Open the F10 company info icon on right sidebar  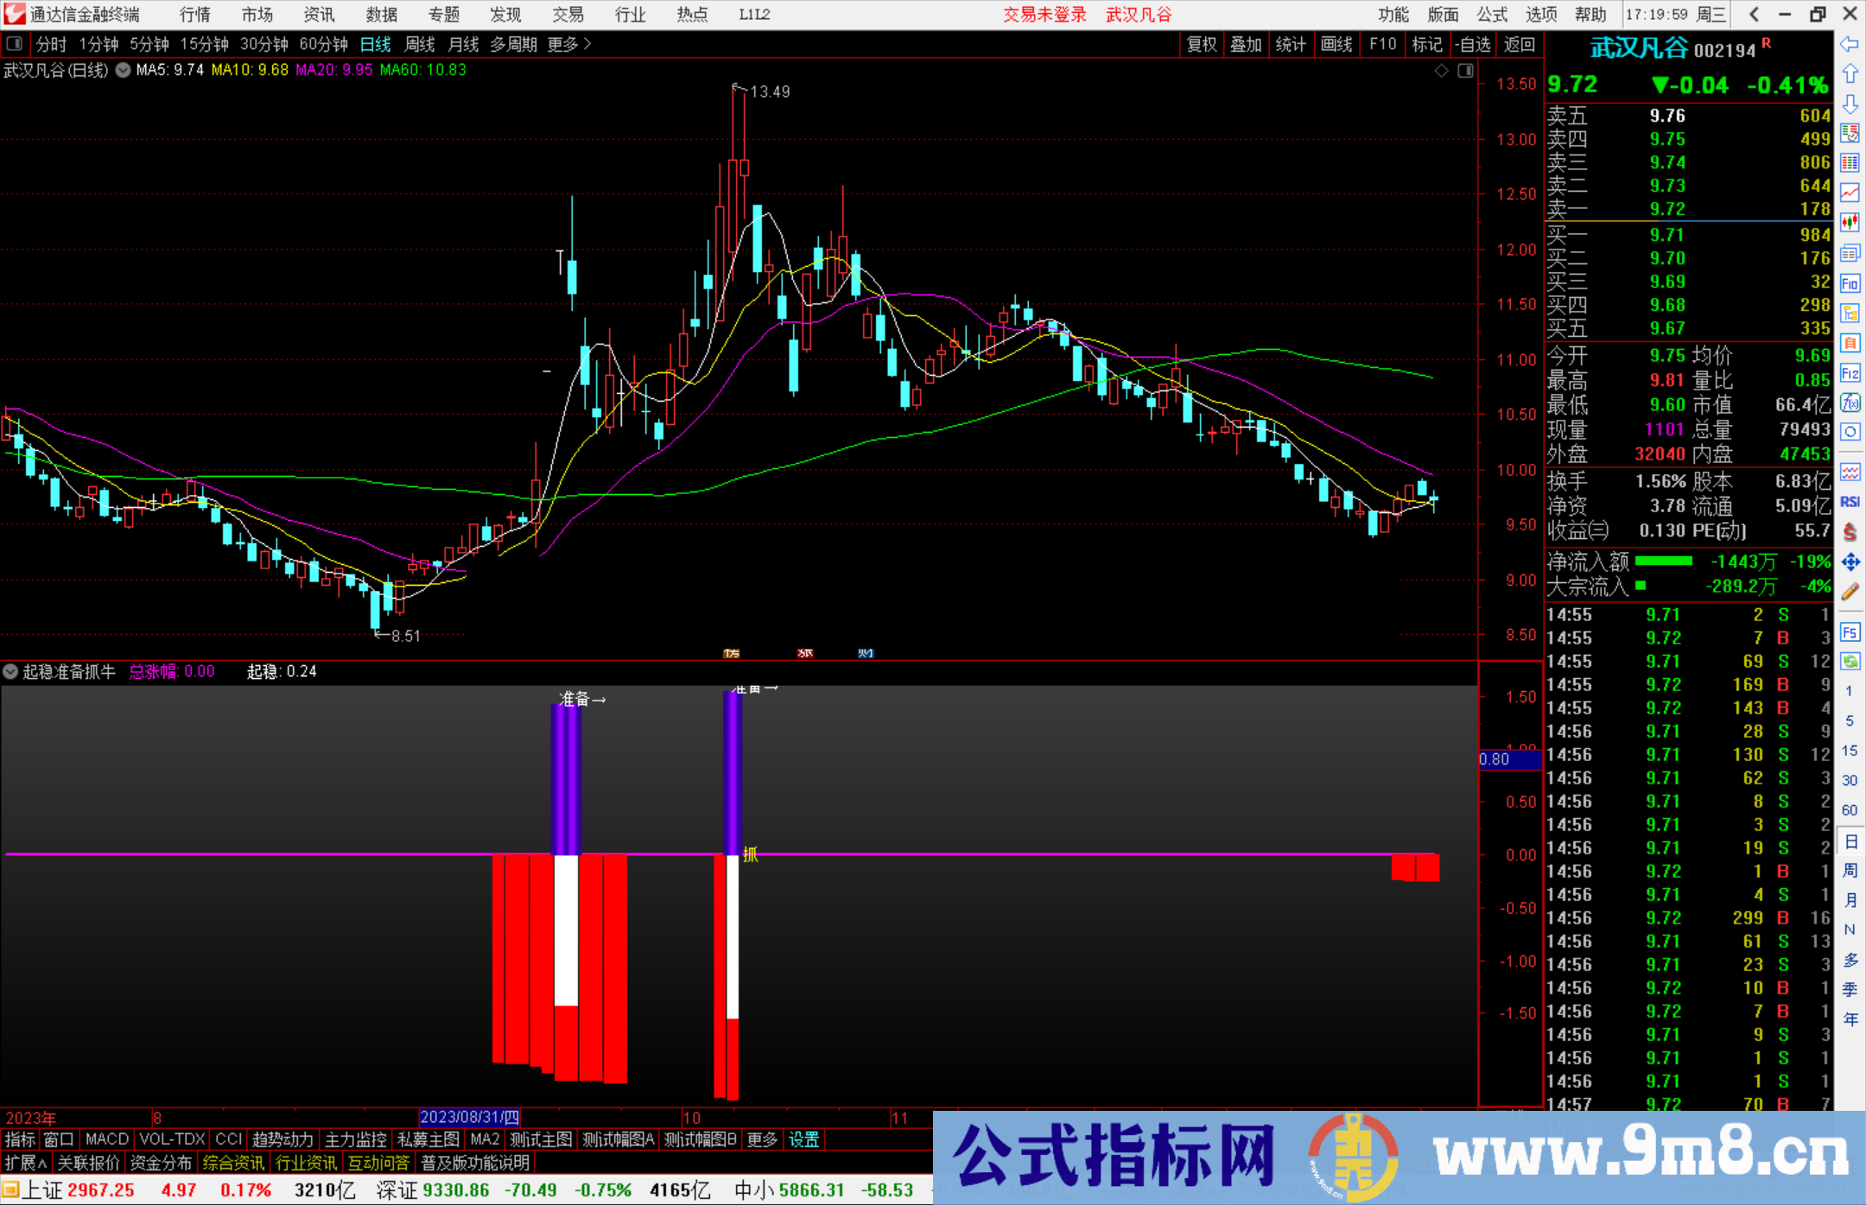pos(1850,282)
